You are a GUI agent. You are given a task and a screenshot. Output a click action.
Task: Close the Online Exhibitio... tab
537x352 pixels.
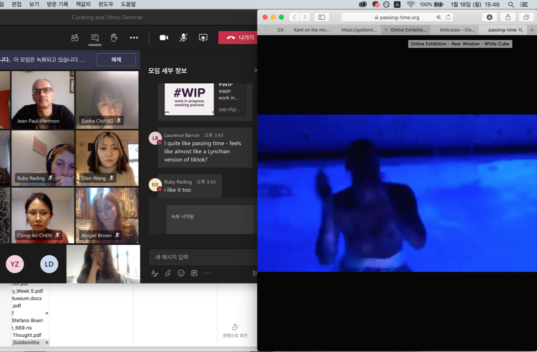386,30
